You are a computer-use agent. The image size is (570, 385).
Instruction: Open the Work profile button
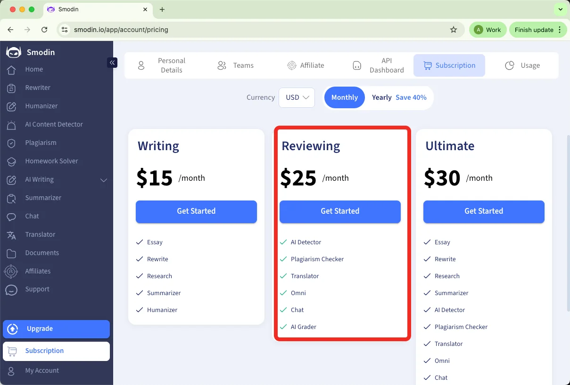pyautogui.click(x=487, y=30)
